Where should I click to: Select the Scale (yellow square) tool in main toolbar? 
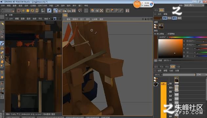[x=28, y=10]
